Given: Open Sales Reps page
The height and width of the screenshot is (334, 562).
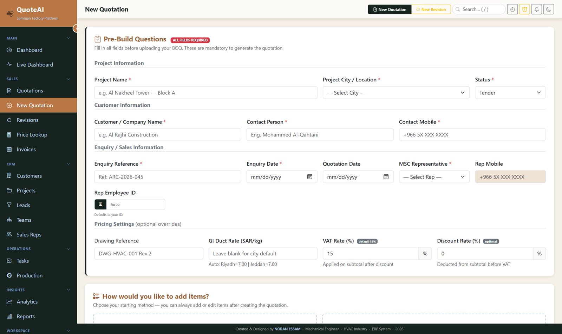Looking at the screenshot, I should [x=38, y=235].
